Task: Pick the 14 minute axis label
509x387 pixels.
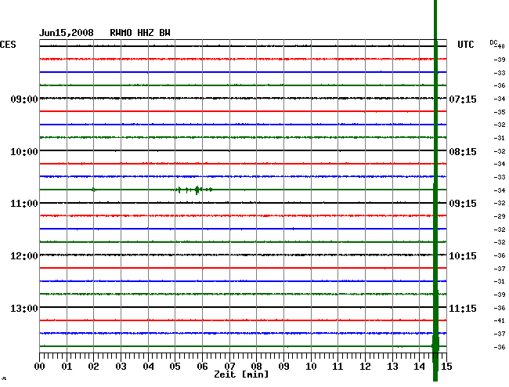Action: 420,367
